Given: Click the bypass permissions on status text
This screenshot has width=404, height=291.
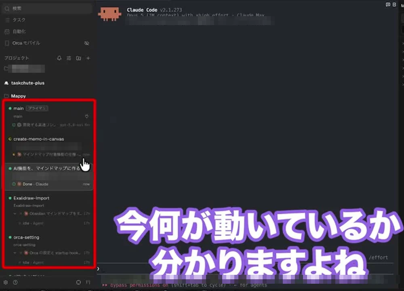Looking at the screenshot, I should (x=139, y=285).
